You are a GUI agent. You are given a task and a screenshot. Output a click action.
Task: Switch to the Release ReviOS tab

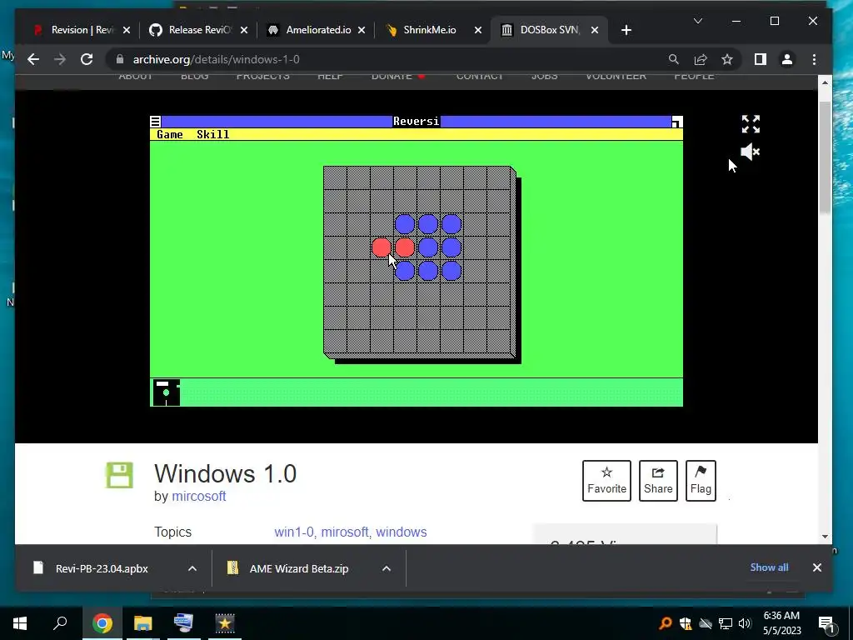(x=199, y=30)
